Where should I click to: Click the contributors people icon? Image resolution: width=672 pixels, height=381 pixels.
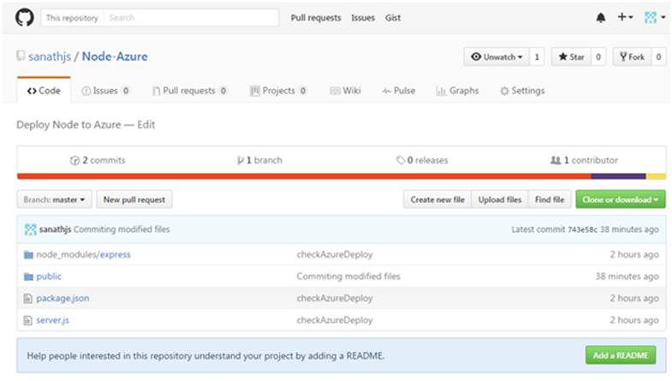click(556, 160)
